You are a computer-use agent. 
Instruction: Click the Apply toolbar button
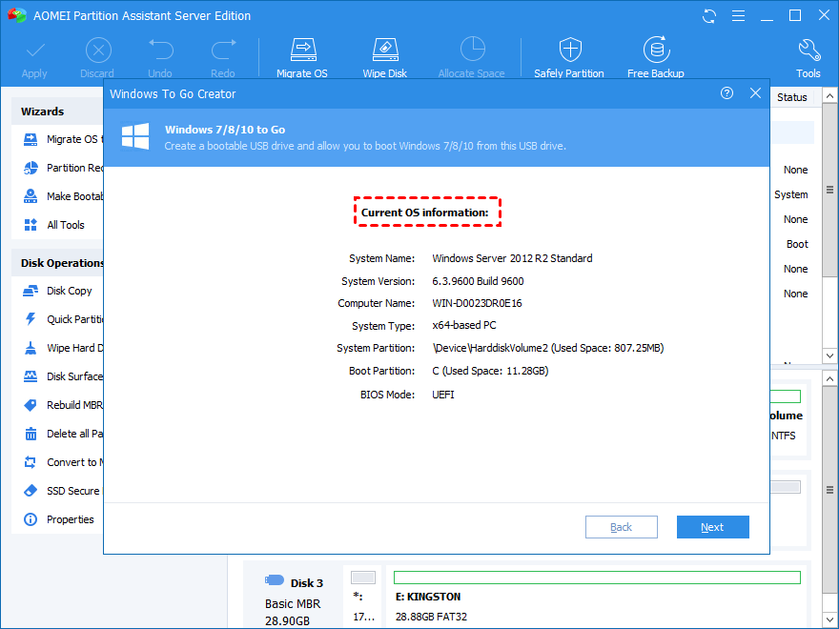(34, 59)
